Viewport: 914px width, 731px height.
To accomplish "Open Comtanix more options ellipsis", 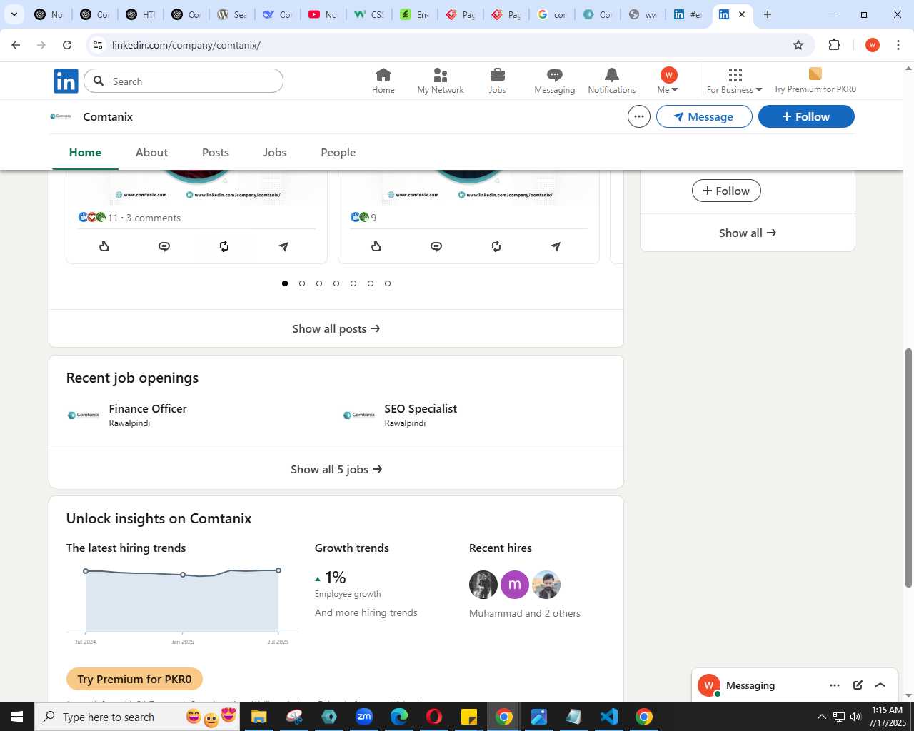I will (x=639, y=116).
